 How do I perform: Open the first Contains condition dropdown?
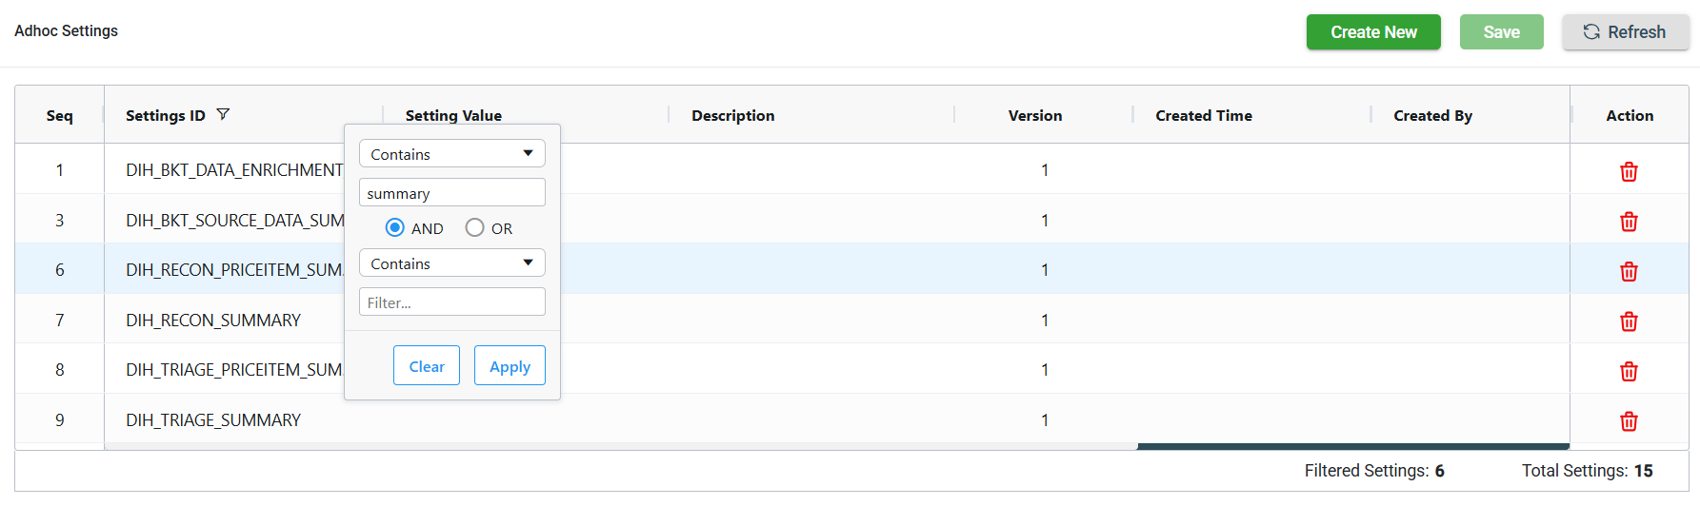(451, 154)
